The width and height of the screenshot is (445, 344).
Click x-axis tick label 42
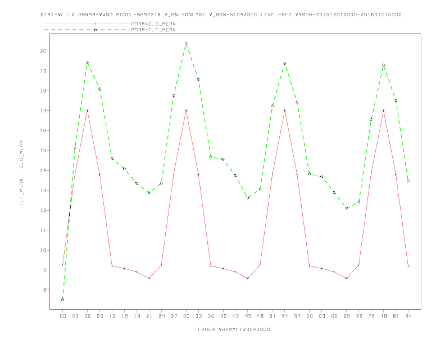[235, 316]
